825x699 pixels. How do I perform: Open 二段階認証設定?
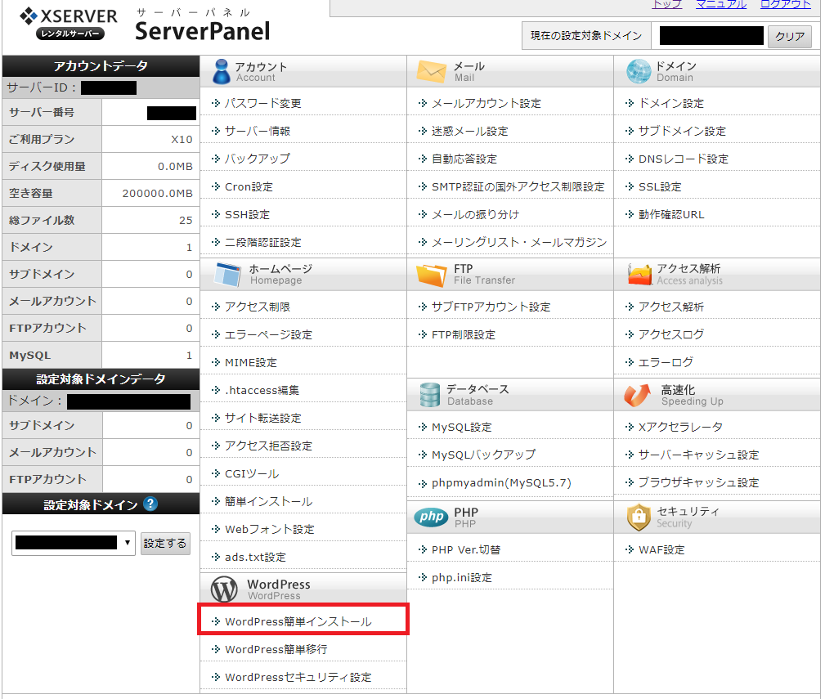263,243
